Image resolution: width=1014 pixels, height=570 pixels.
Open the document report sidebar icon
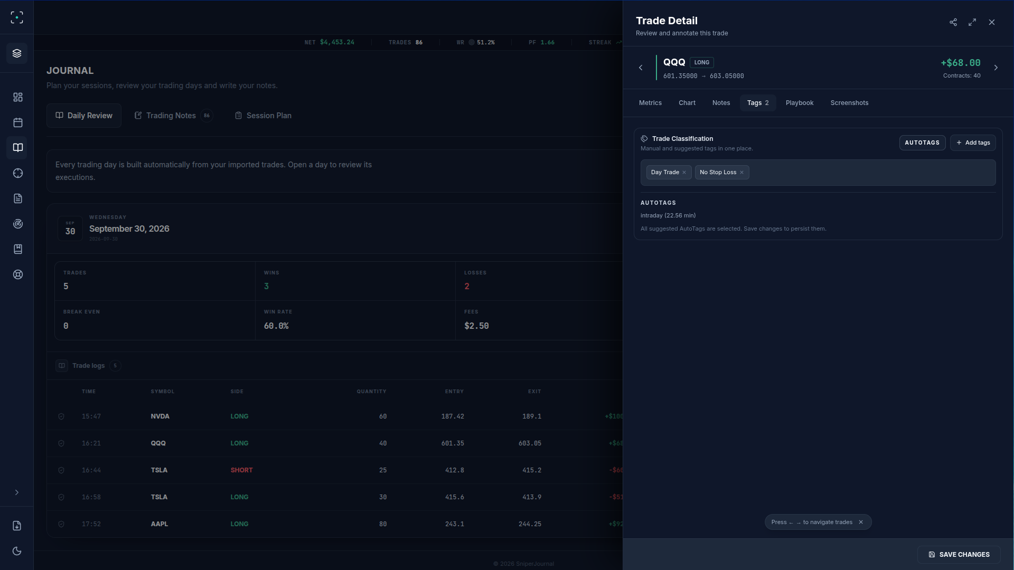[x=18, y=198]
